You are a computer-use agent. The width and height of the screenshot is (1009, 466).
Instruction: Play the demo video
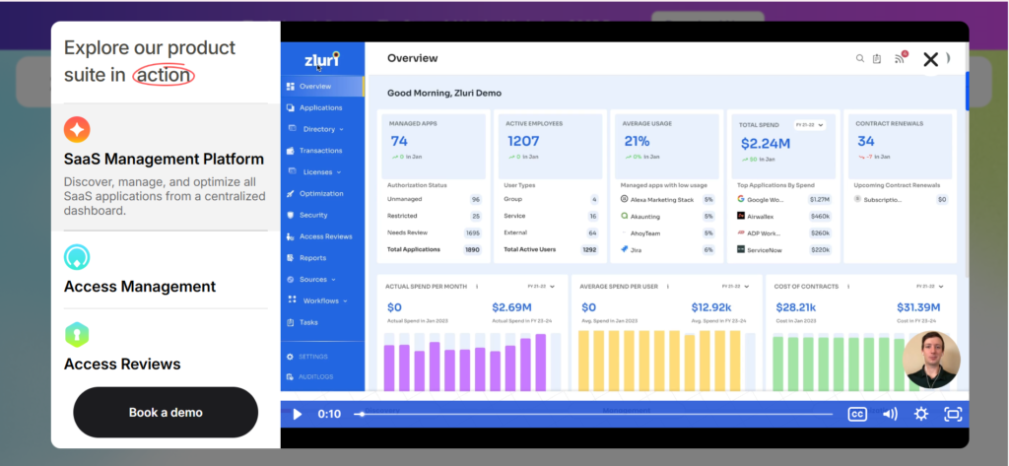[x=297, y=415]
